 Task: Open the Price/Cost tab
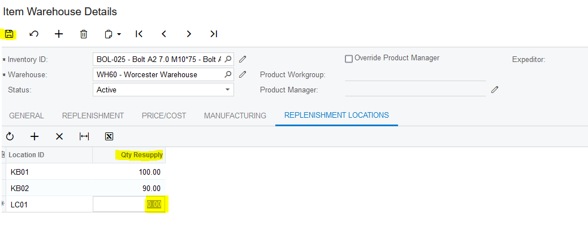[x=164, y=116]
